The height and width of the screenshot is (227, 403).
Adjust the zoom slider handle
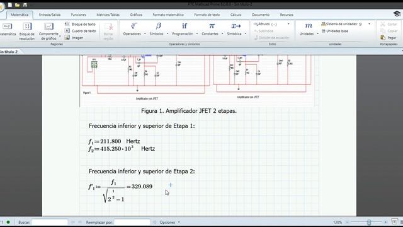click(369, 222)
